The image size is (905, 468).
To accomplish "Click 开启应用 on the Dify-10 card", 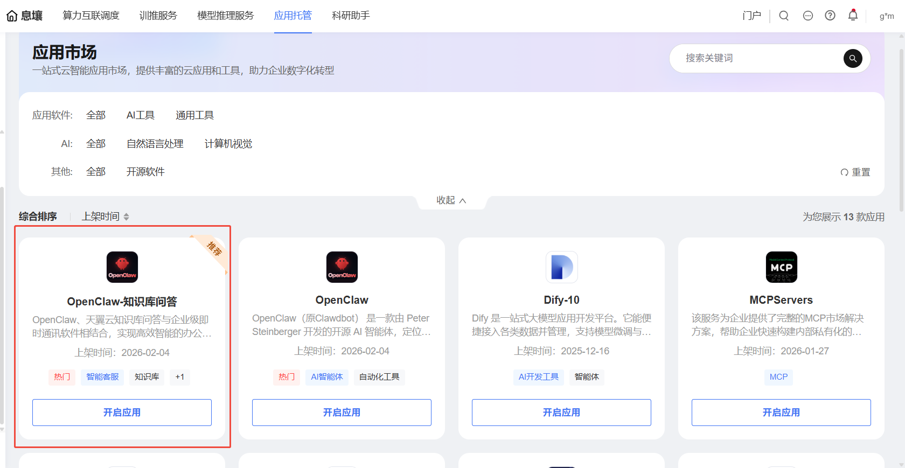I will [561, 413].
